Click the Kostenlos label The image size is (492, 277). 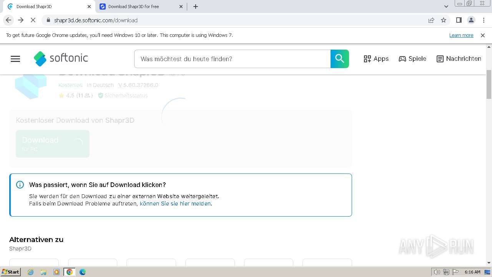click(70, 85)
